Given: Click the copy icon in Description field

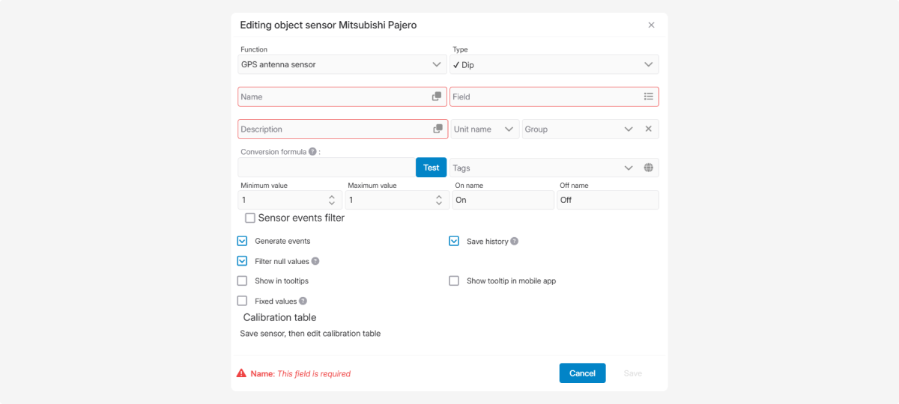Looking at the screenshot, I should click(438, 129).
